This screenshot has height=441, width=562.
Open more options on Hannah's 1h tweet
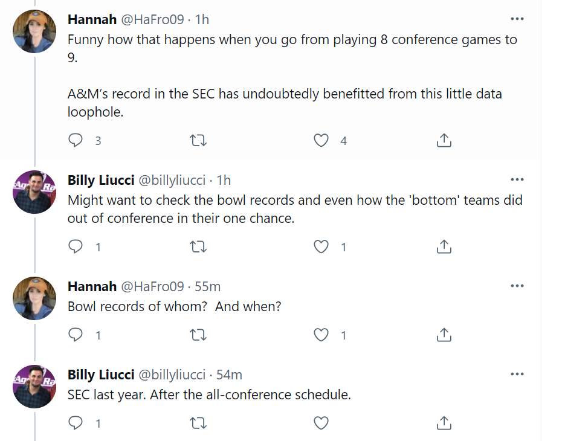(x=517, y=18)
